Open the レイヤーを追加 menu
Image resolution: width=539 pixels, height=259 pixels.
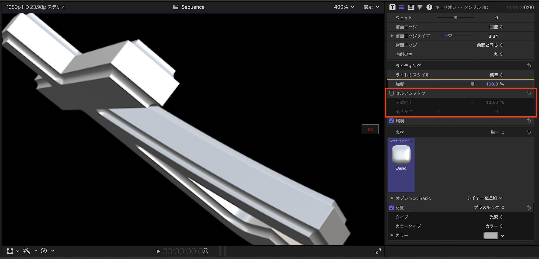(x=485, y=198)
